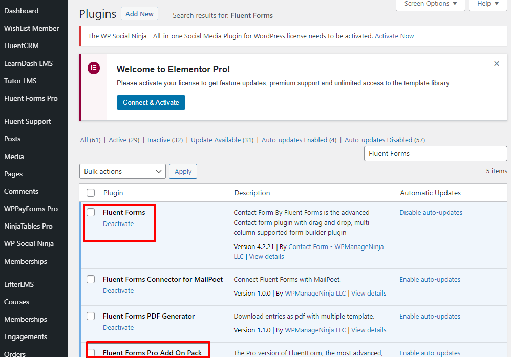This screenshot has height=360, width=511.
Task: Open Orders menu item
Action: click(15, 354)
